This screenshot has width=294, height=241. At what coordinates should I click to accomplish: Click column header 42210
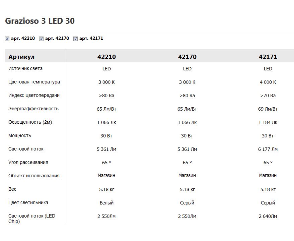[106, 57]
